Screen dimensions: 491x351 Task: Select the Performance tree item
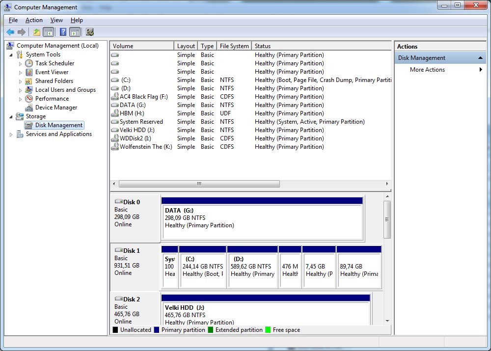tap(52, 99)
